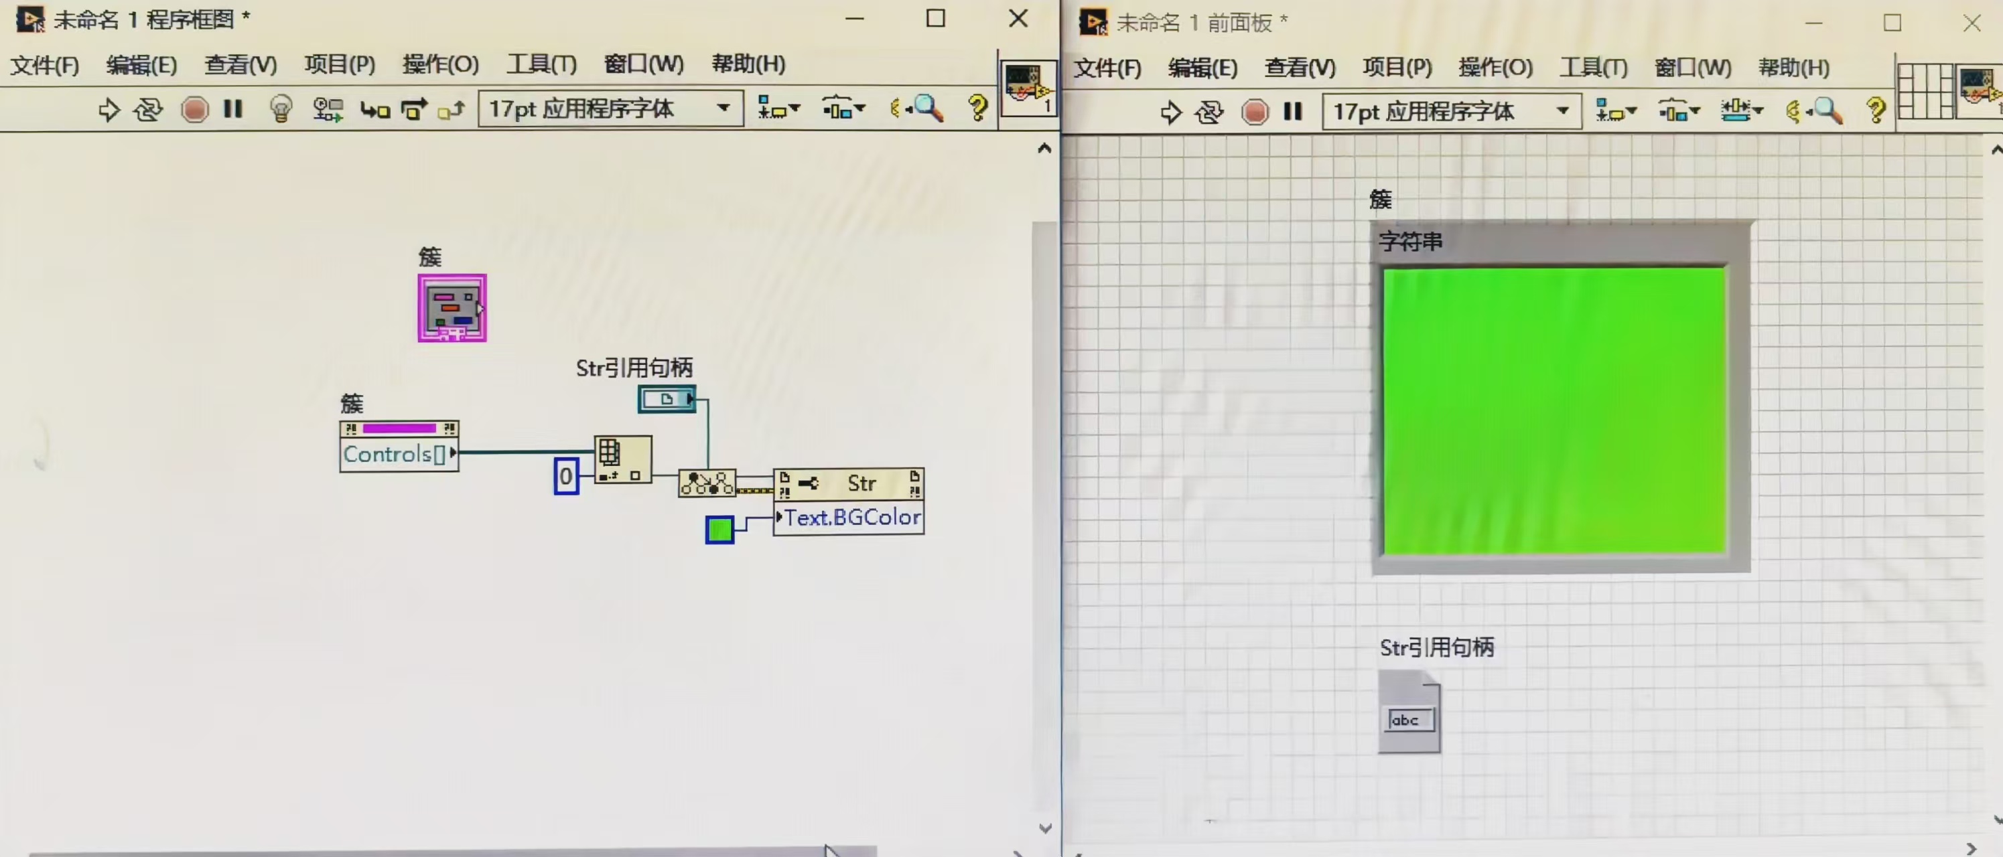2003x857 pixels.
Task: Click the cluster terminal icon on diagram
Action: pos(452,308)
